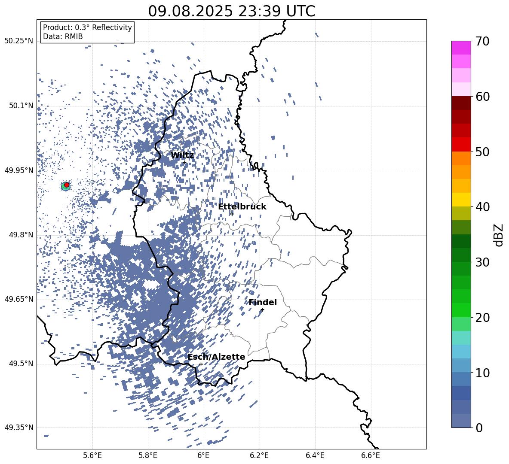Click the Wiltz station cross marker
Image resolution: width=509 pixels, height=464 pixels.
tap(185, 163)
